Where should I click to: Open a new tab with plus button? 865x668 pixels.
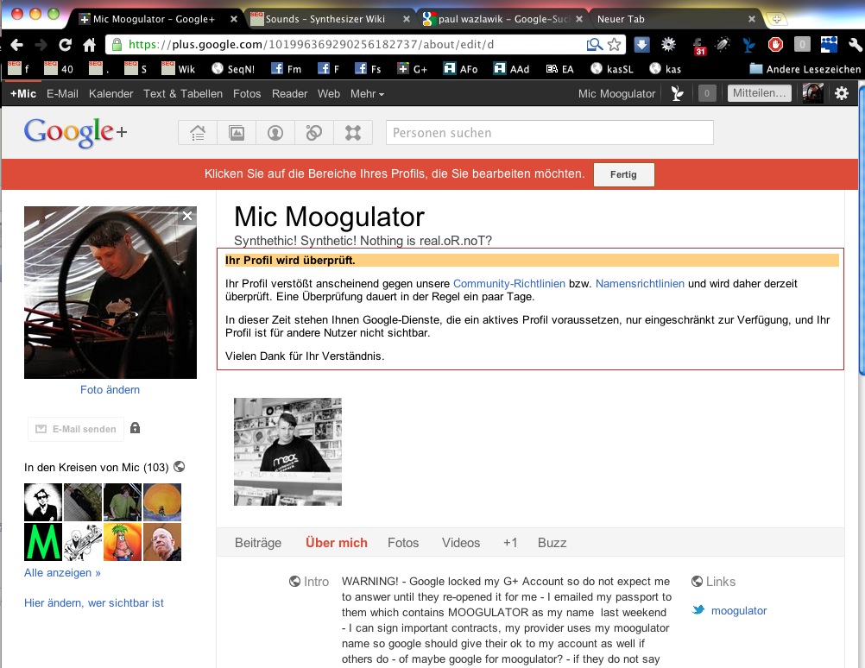click(777, 19)
